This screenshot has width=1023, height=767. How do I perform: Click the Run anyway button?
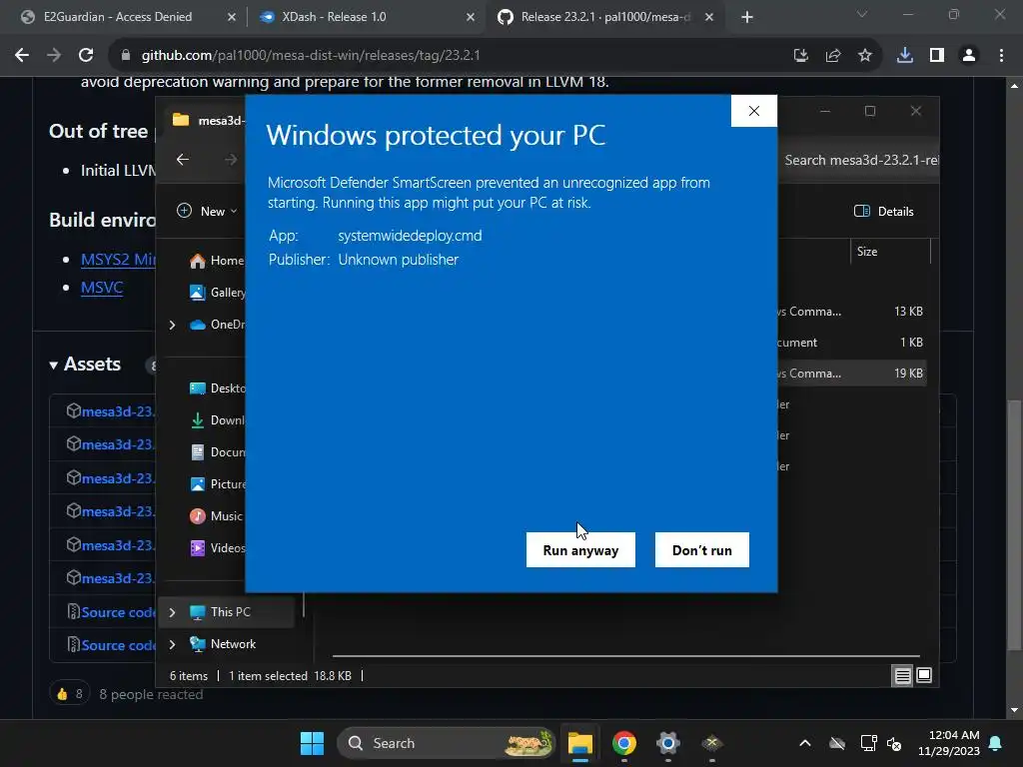tap(580, 550)
